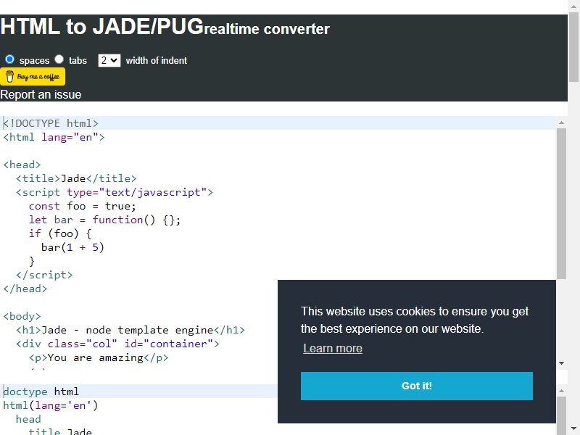Click the '<p>You are amazing</p>' line
Screen dimensions: 580x435
(x=99, y=357)
